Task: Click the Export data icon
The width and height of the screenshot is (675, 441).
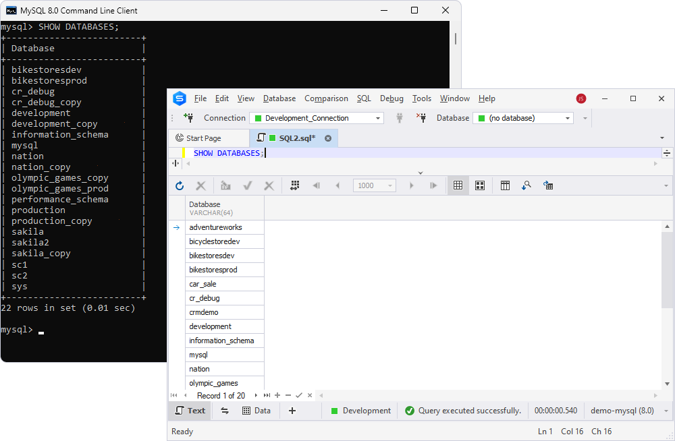Action: coord(548,185)
